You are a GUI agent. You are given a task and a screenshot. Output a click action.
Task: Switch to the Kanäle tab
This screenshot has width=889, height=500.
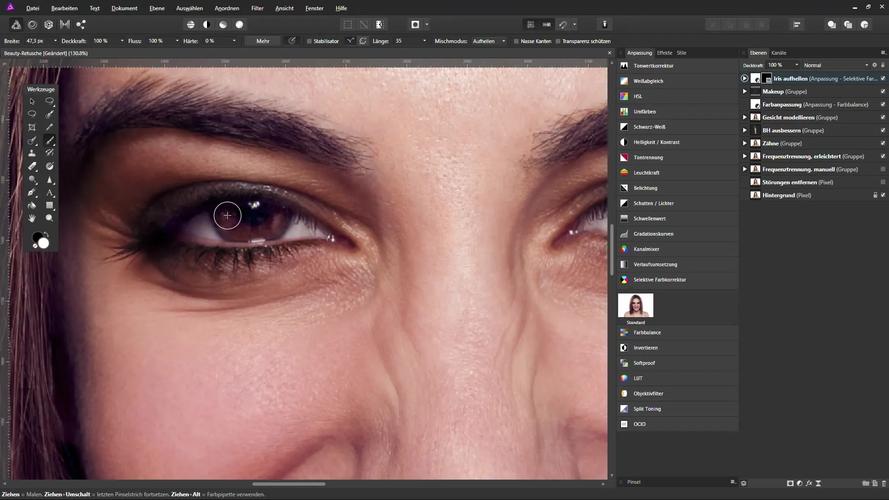pos(779,53)
